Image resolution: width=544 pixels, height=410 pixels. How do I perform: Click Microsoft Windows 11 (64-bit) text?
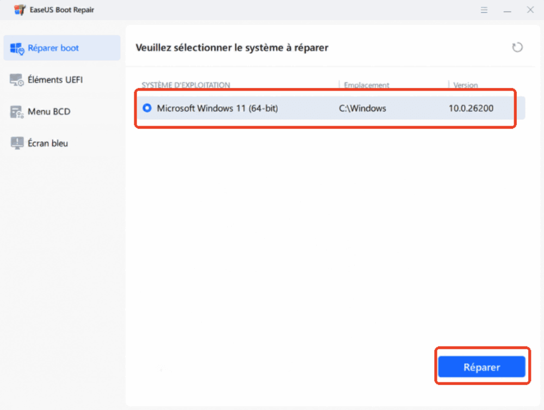[218, 109]
